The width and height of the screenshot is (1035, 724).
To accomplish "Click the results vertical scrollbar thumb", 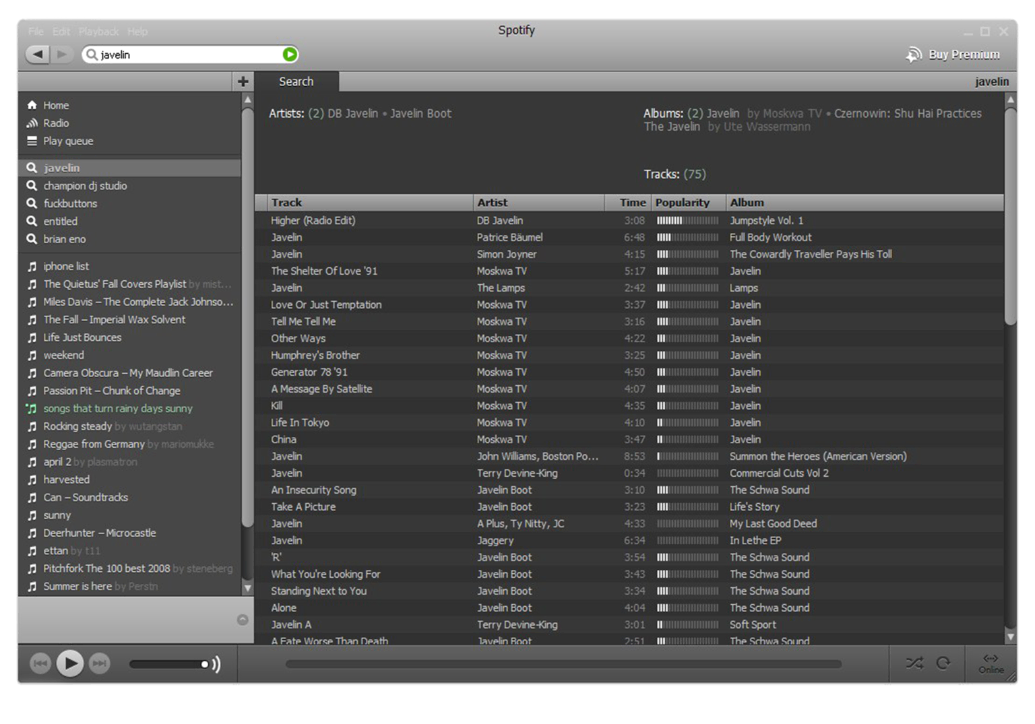I will pyautogui.click(x=1010, y=216).
